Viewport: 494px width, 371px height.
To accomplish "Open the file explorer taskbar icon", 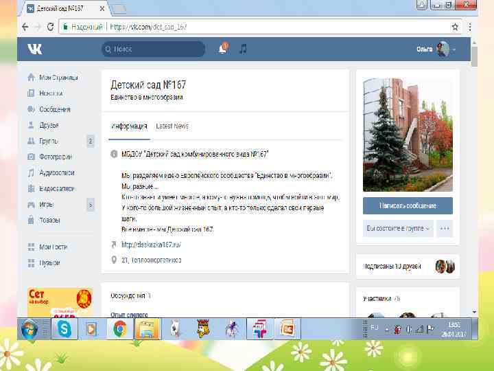I will tap(148, 329).
